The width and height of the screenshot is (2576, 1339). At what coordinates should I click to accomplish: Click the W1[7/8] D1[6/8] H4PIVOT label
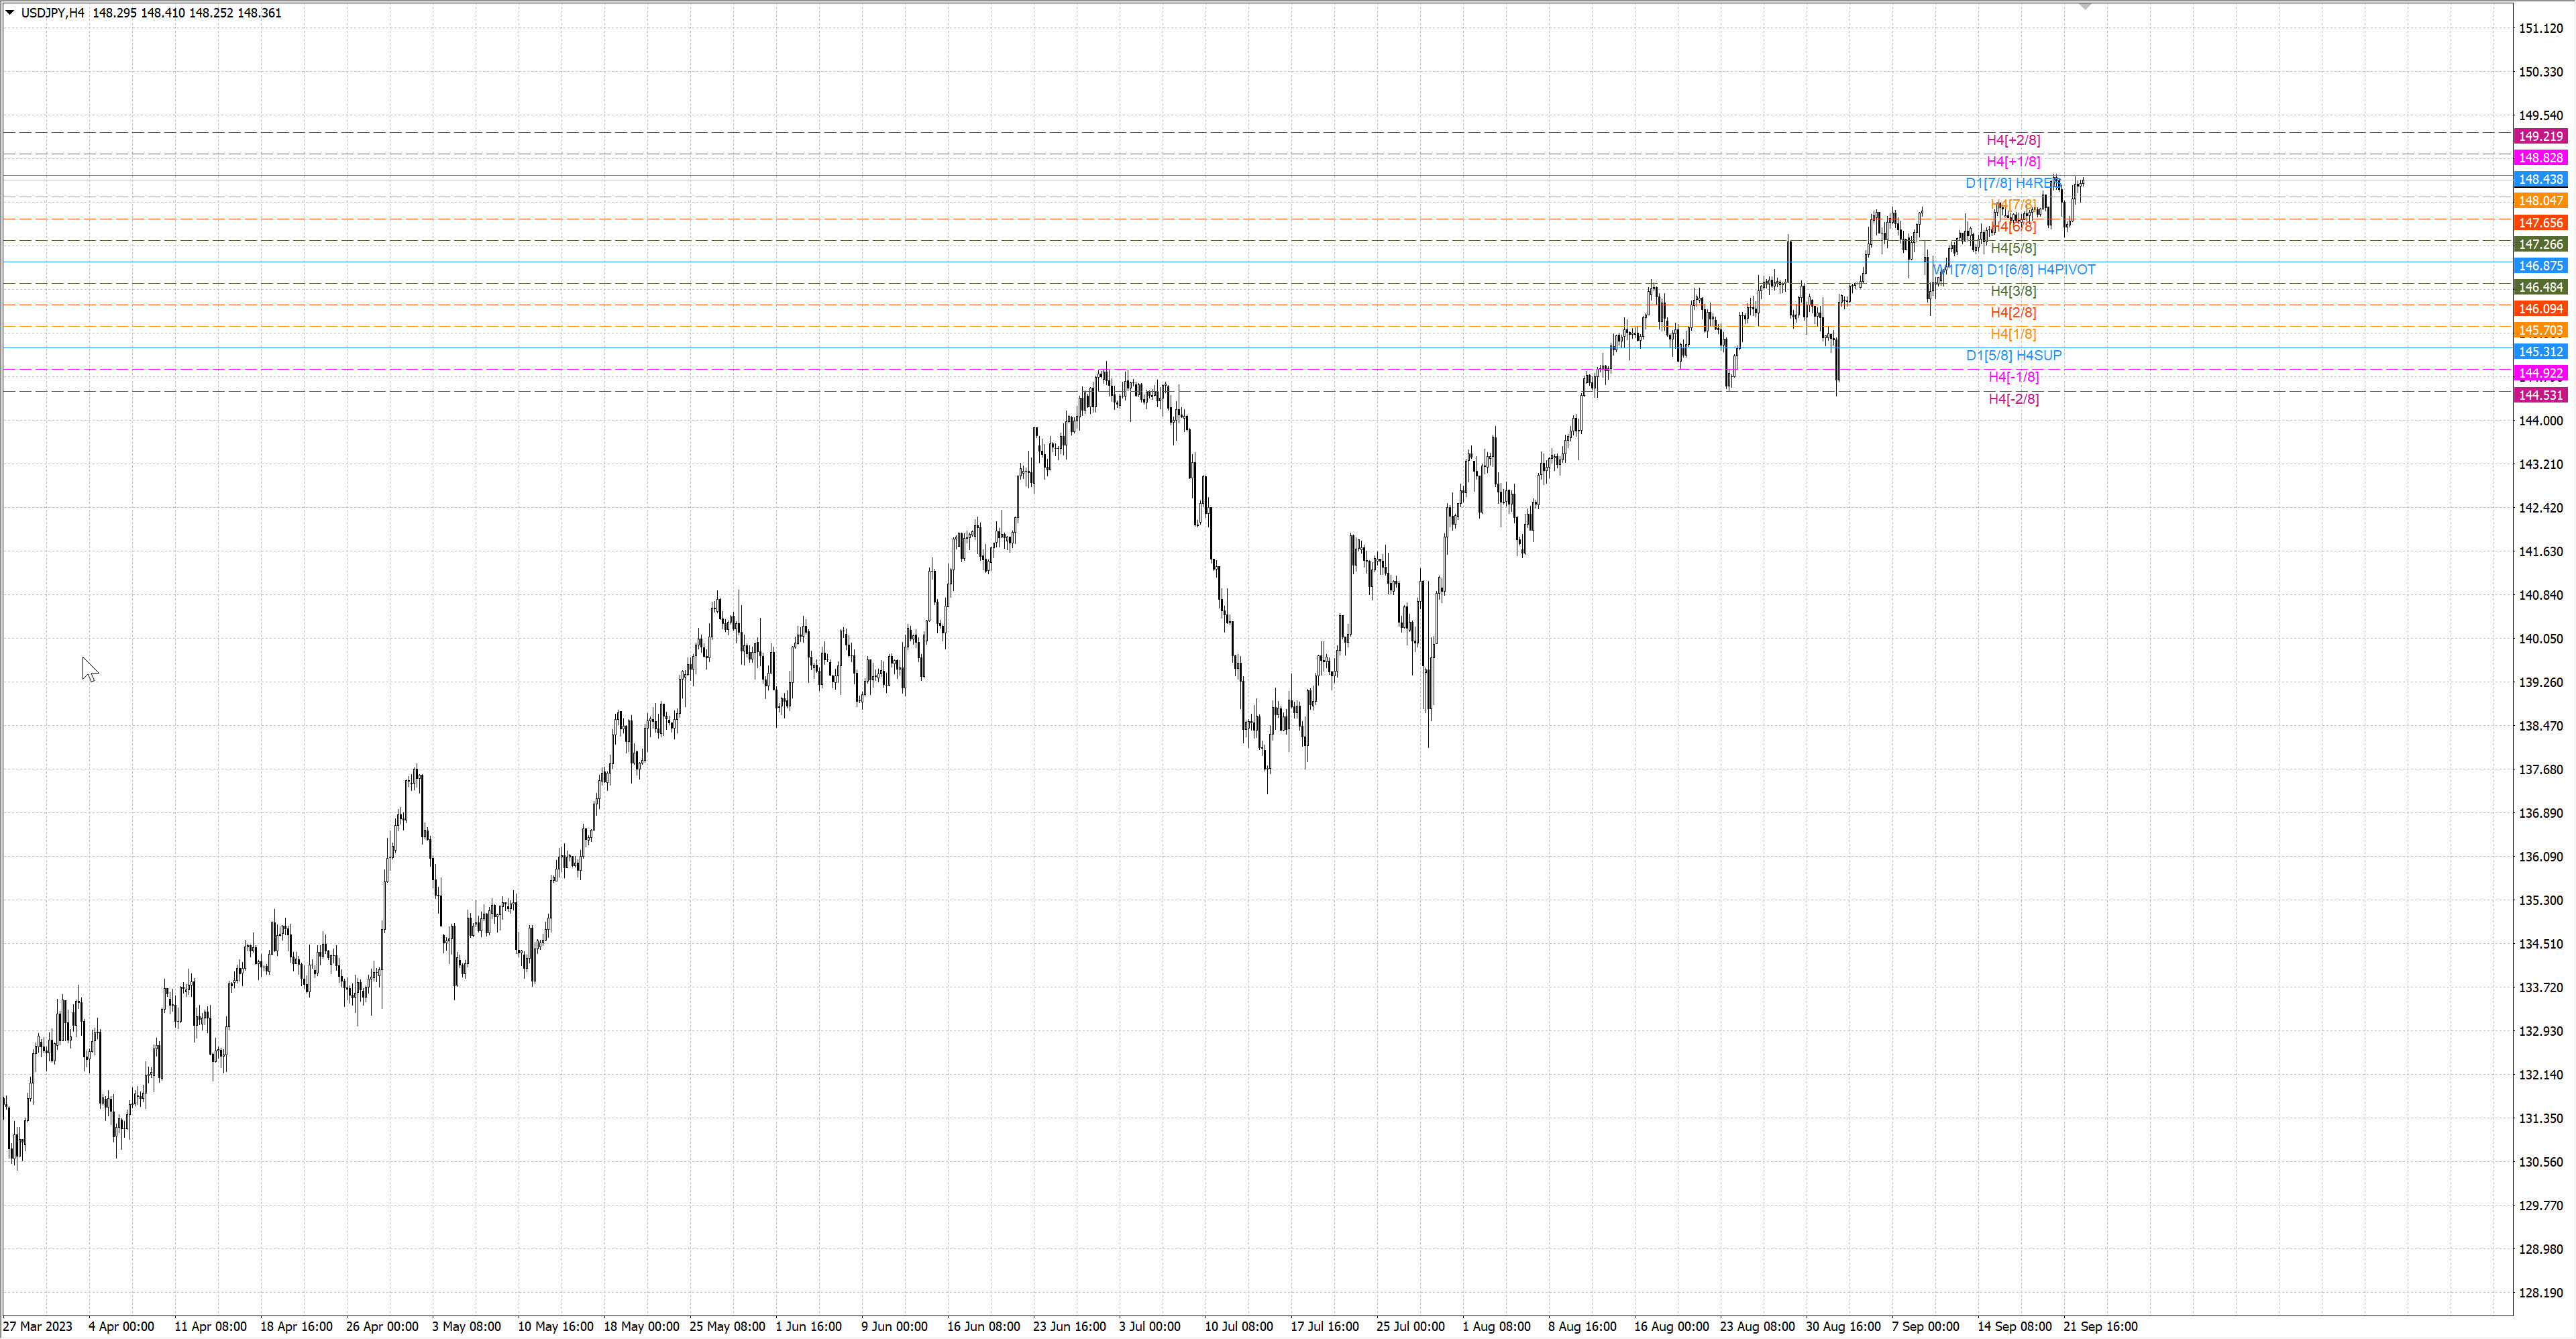pos(2014,270)
